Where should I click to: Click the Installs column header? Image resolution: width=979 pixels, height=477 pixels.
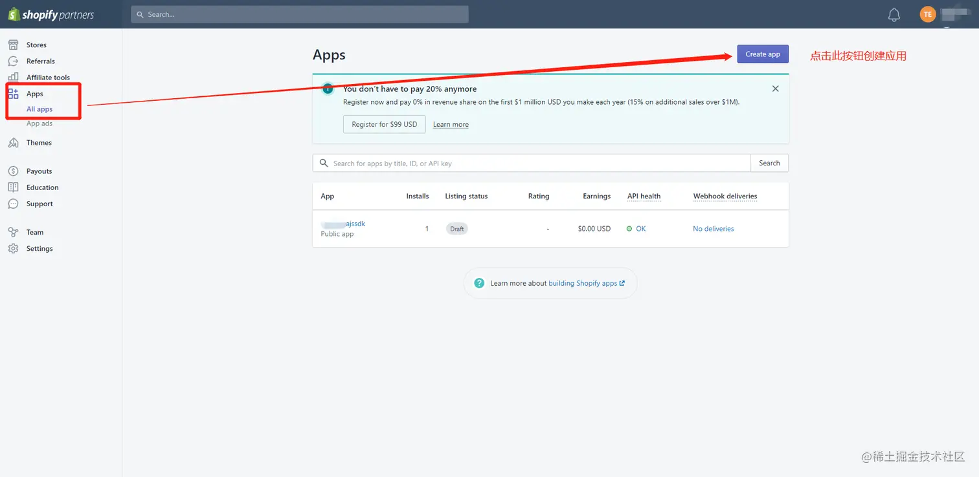click(418, 196)
